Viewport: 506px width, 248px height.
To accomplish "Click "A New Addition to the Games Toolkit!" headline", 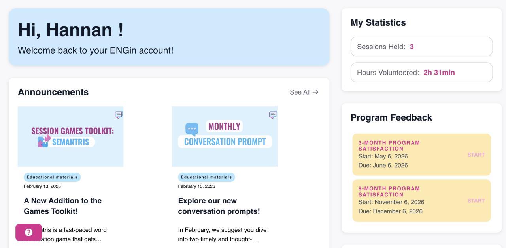I will (63, 206).
